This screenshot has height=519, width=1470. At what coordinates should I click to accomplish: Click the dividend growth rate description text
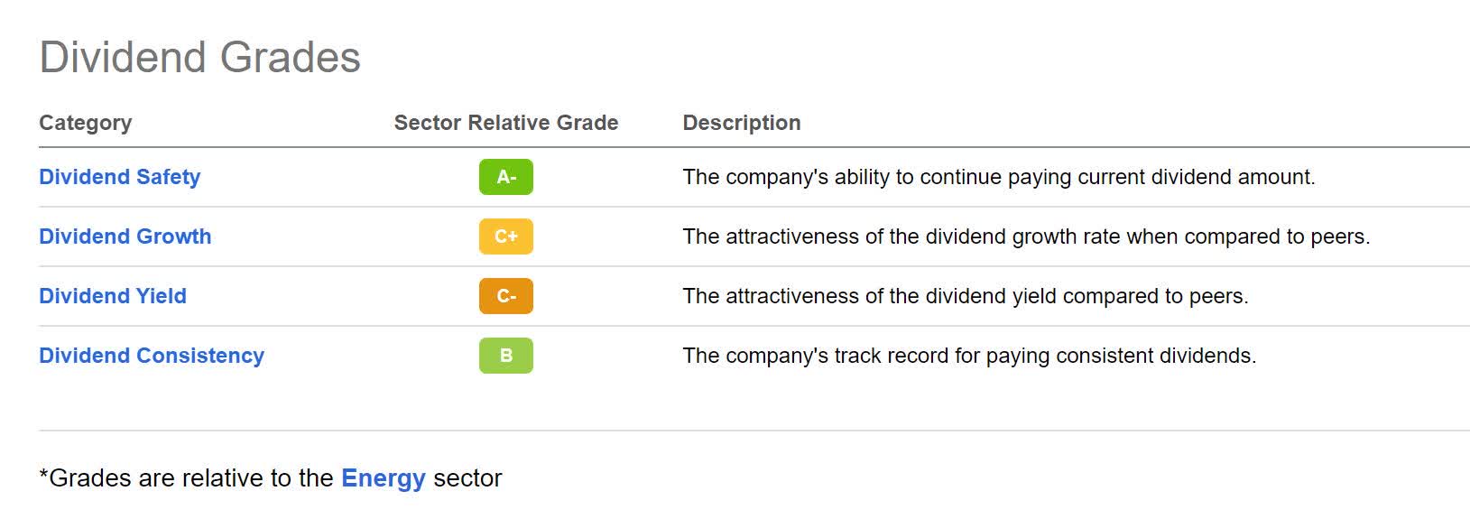click(1025, 236)
